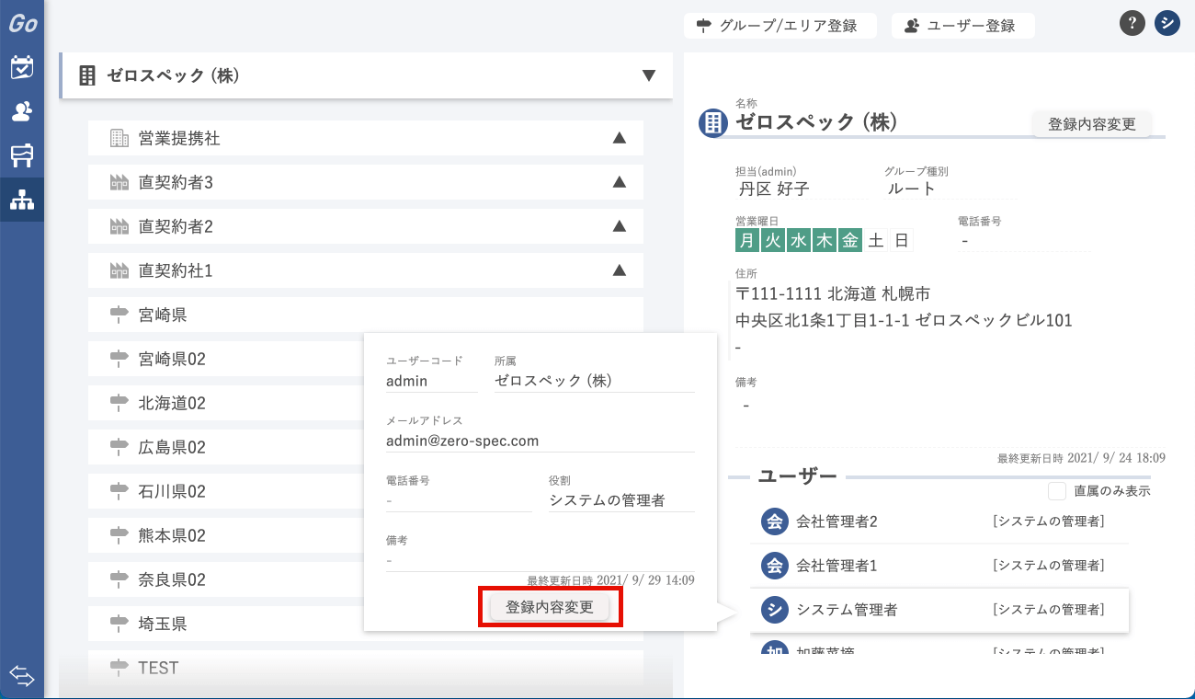This screenshot has width=1195, height=699.
Task: Open グループ/エリア登録 from top bar
Action: (x=780, y=26)
